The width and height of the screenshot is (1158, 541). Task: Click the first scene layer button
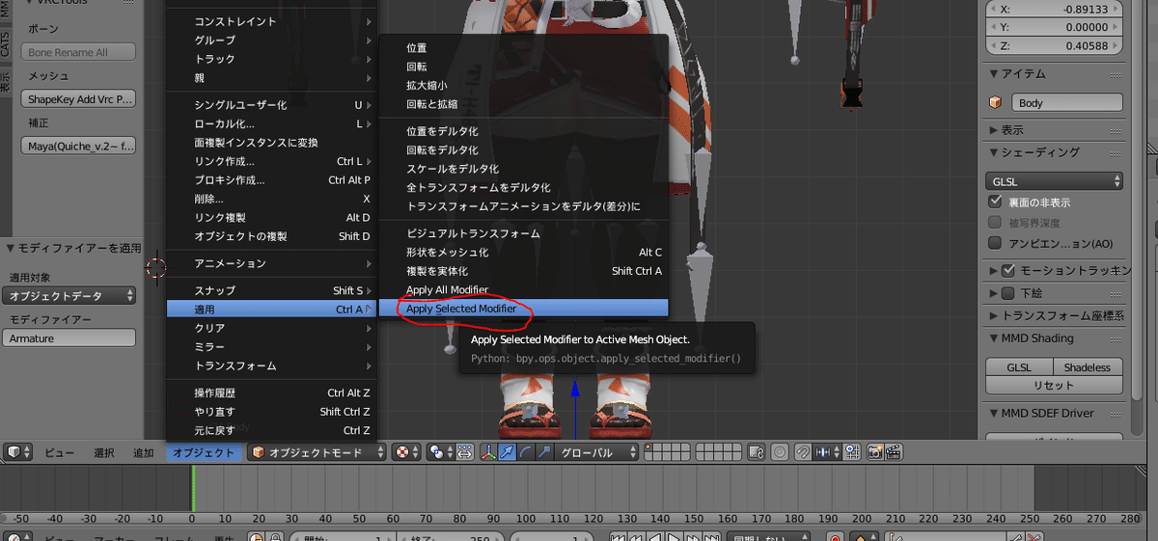click(648, 447)
